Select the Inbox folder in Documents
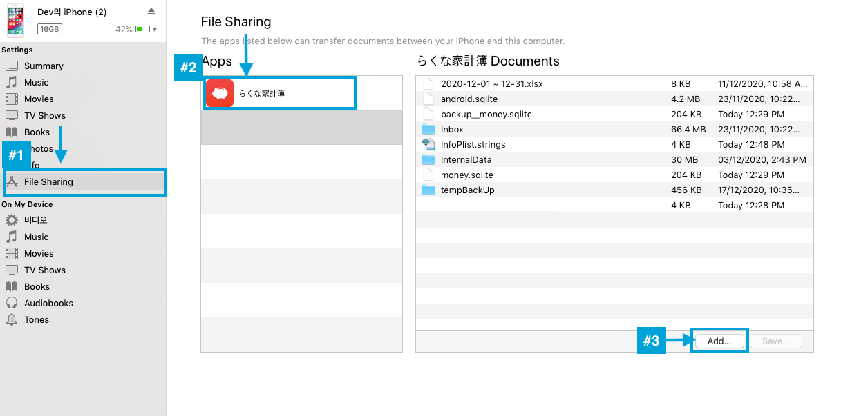Viewport: 841px width, 416px height. [x=452, y=130]
